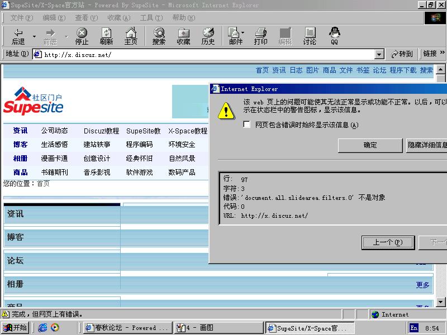Viewport: 447px width, 335px height.
Task: Open the Tools (工具) menu
Action: pyautogui.click(x=151, y=18)
